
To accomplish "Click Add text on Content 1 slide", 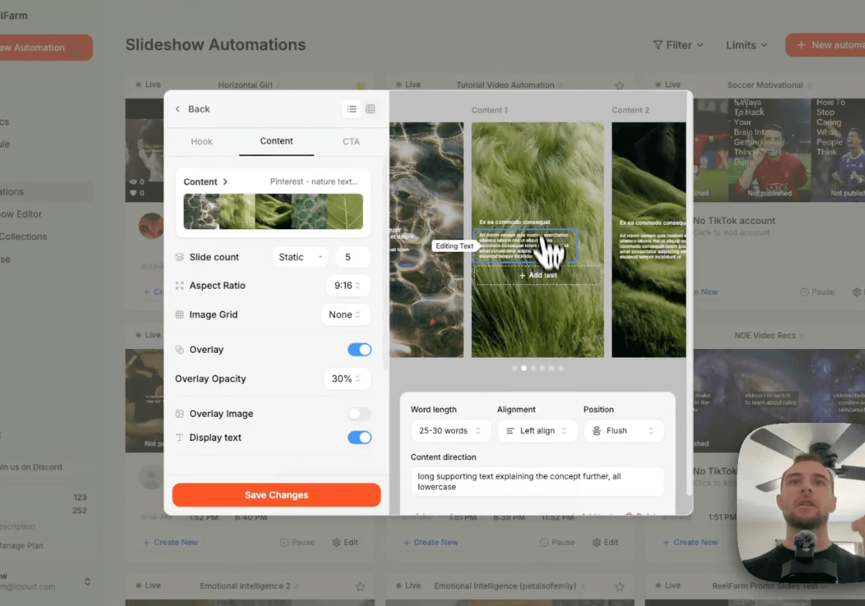I will [538, 275].
